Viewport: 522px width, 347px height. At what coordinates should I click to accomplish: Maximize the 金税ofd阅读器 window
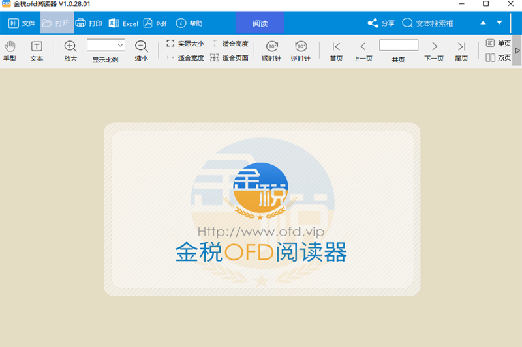tap(485, 4)
